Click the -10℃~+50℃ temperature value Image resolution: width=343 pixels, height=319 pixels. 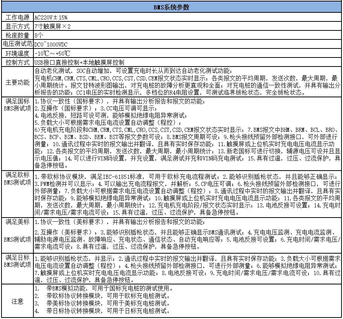[52, 53]
